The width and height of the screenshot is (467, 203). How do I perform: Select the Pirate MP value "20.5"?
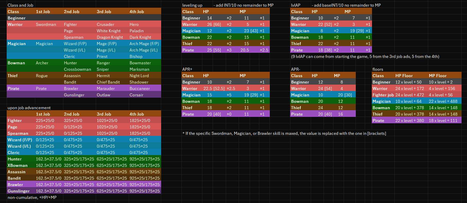pyautogui.click(x=245, y=50)
